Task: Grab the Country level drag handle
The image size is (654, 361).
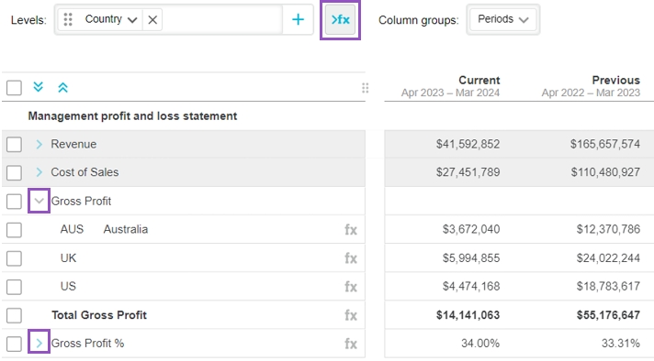Action: point(68,19)
